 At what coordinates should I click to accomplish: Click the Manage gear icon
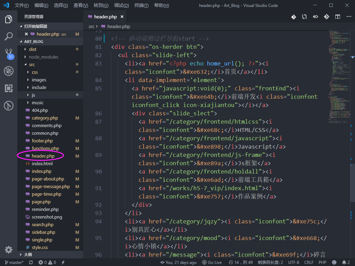(x=9, y=250)
